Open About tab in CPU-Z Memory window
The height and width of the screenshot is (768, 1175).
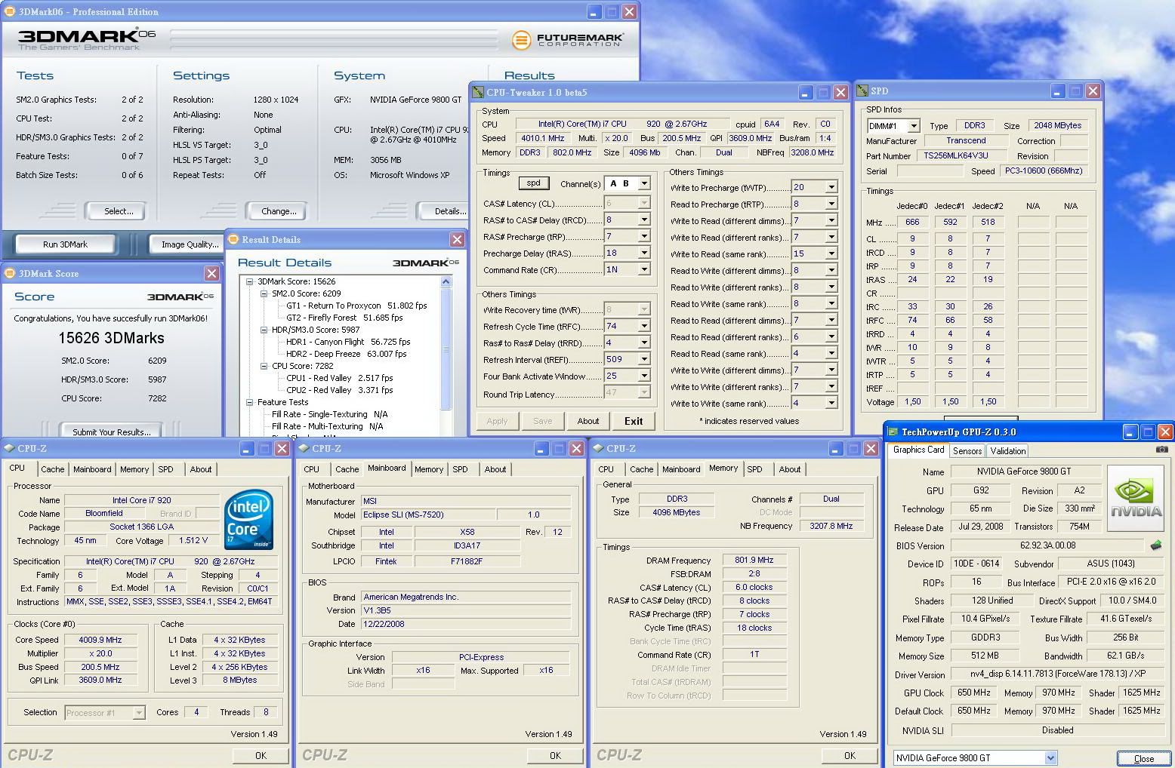tap(790, 469)
